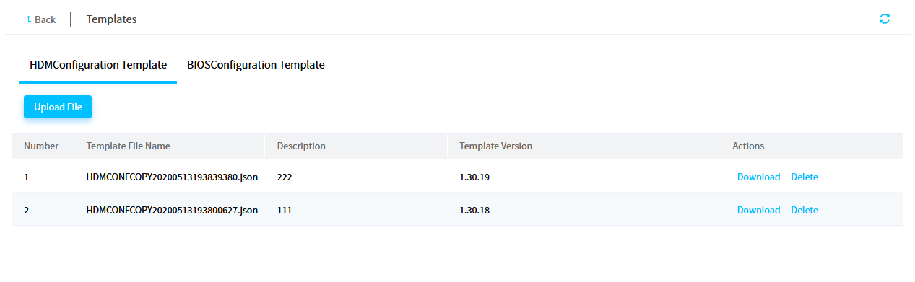This screenshot has height=282, width=915.
Task: Click the Number column header
Action: tap(41, 146)
